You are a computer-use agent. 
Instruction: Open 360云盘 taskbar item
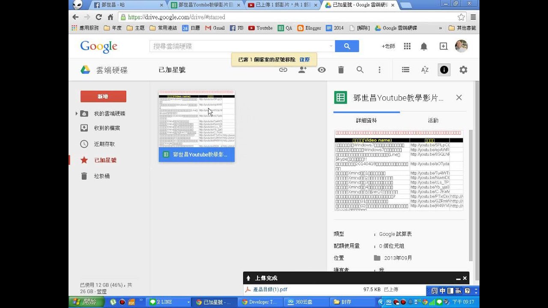(307, 302)
